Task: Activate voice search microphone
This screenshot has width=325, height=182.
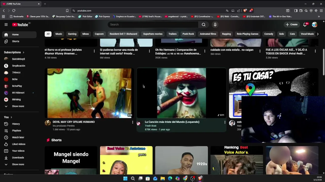Action: pos(215,25)
